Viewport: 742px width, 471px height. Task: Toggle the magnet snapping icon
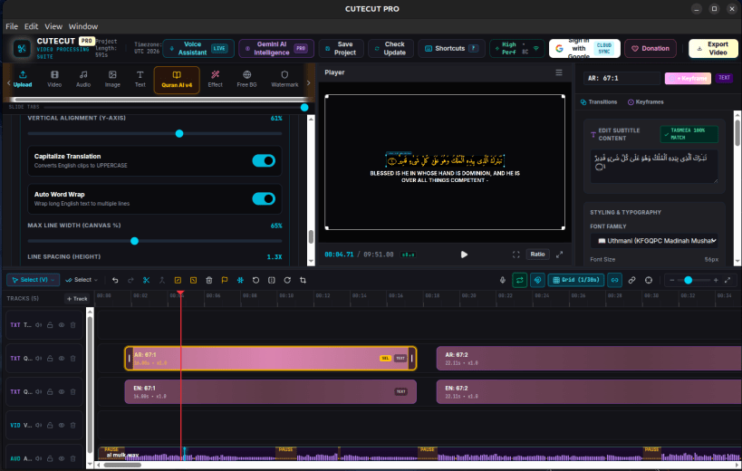(537, 280)
